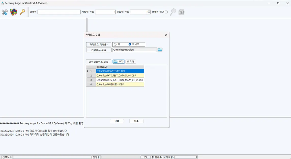Click the 시작행 번호 input field
The width and height of the screenshot is (291, 159).
click(x=105, y=12)
